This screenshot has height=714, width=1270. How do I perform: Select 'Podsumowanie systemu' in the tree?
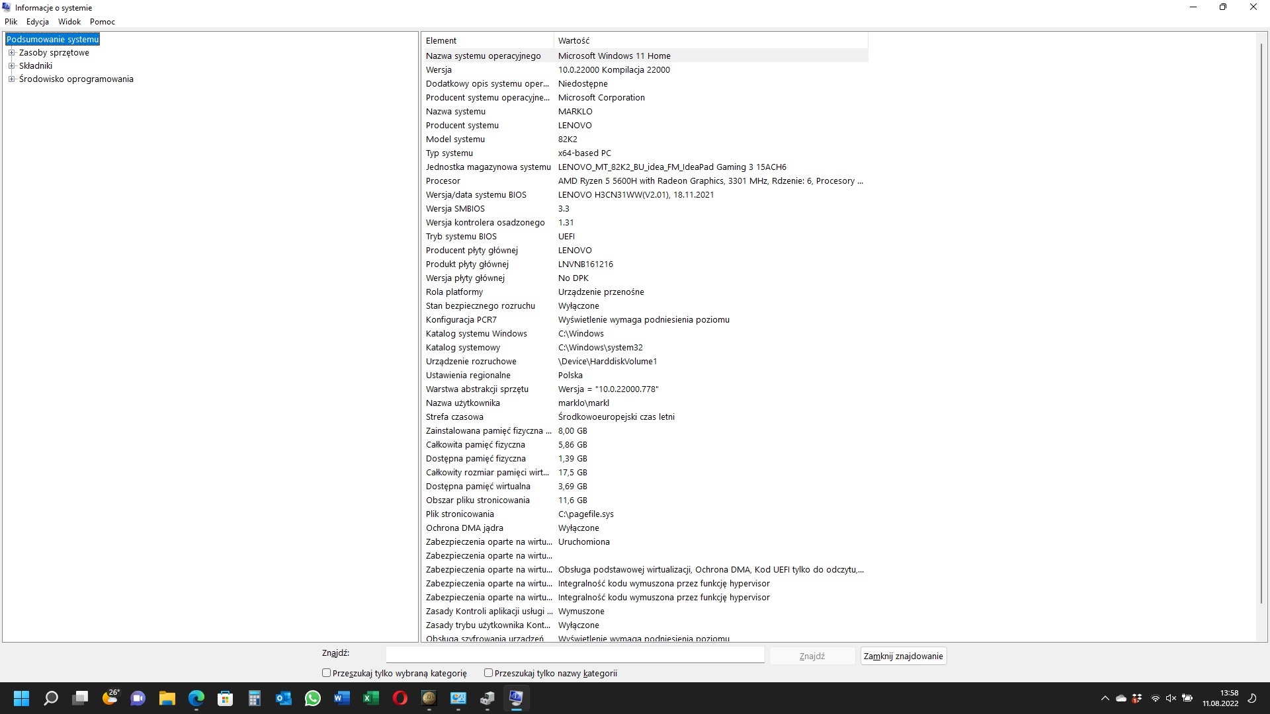click(x=52, y=40)
